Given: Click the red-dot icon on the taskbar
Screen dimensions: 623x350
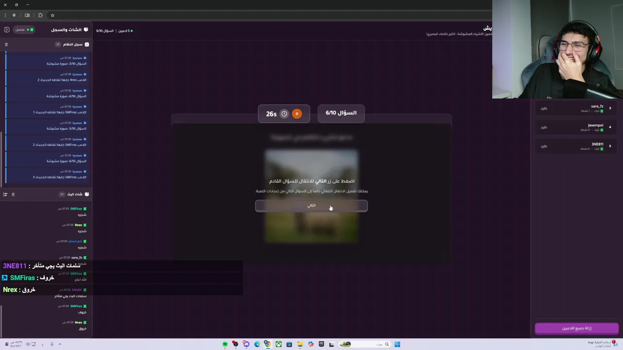Looking at the screenshot, I should (235, 344).
